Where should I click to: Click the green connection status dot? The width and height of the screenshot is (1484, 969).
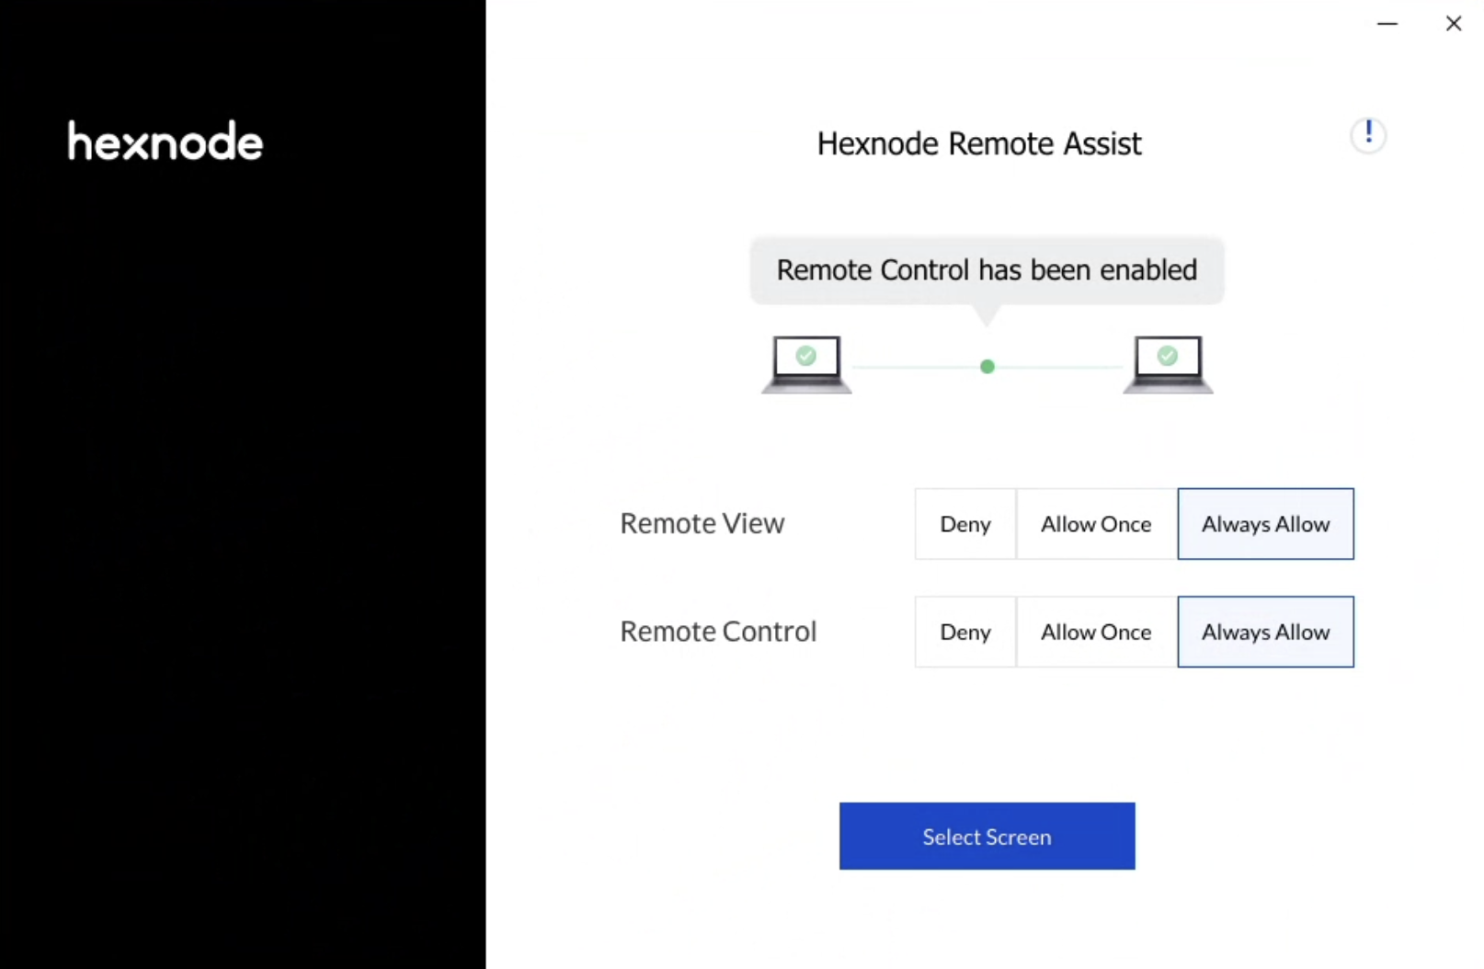[987, 367]
